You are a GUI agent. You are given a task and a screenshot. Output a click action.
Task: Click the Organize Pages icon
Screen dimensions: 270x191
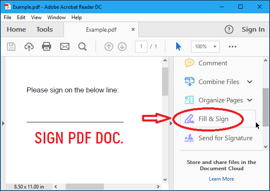(189, 100)
